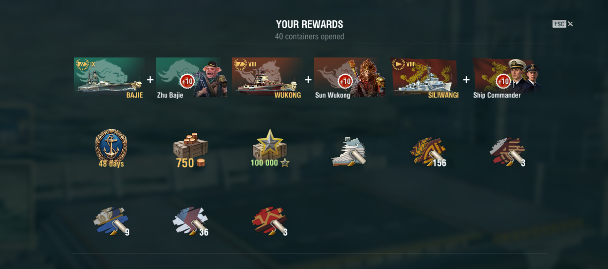The width and height of the screenshot is (608, 269).
Task: Select the SILIWANGI tier VIII ship card
Action: coord(426,78)
